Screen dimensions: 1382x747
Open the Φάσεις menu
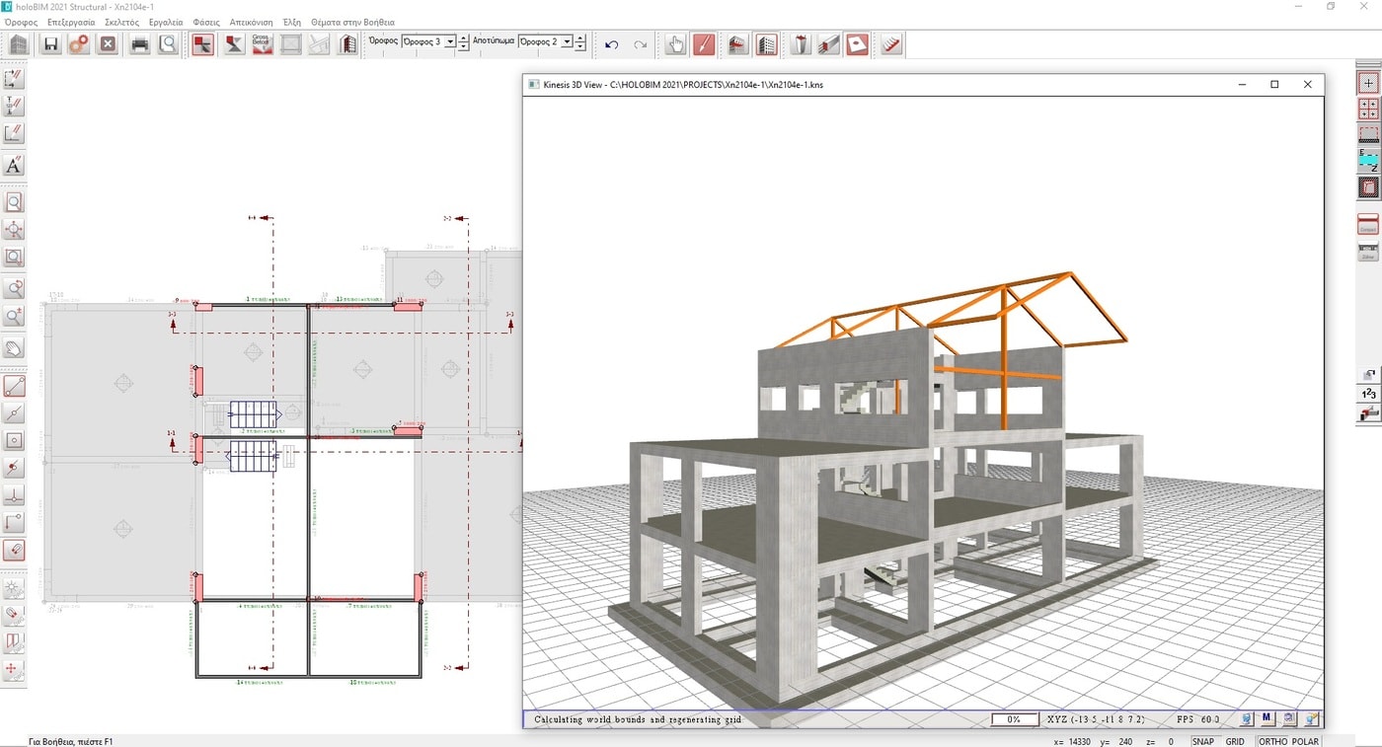[x=206, y=22]
